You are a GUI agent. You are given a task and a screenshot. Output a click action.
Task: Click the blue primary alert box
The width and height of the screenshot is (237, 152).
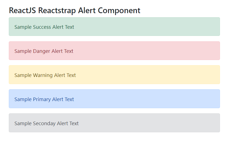[146, 99]
